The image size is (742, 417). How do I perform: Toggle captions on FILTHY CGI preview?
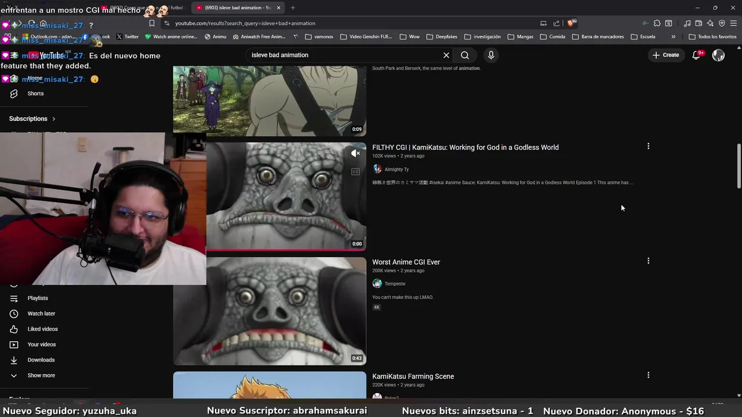[x=355, y=171]
